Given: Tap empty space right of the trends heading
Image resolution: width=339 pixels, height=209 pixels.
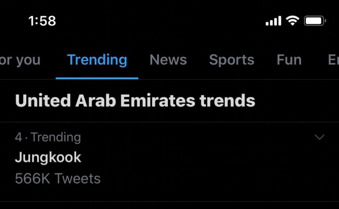Looking at the screenshot, I should click(298, 101).
